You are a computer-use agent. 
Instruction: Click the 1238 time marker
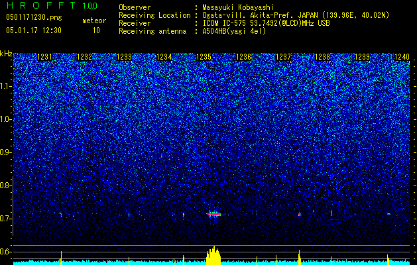pyautogui.click(x=323, y=57)
